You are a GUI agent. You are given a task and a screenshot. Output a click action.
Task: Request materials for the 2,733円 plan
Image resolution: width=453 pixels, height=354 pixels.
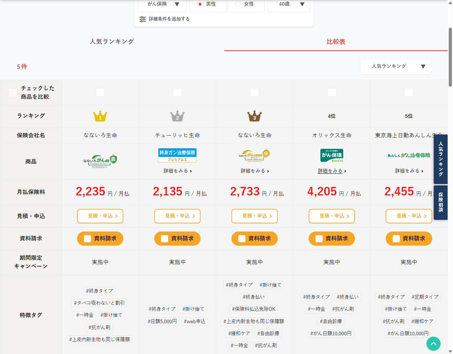coord(254,239)
